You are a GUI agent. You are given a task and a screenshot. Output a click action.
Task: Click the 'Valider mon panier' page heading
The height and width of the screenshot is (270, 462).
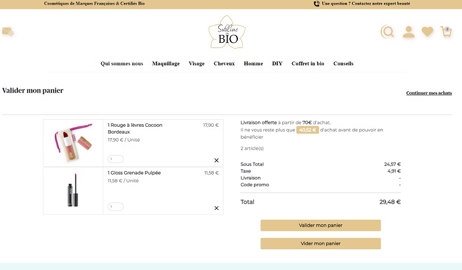[x=33, y=90]
